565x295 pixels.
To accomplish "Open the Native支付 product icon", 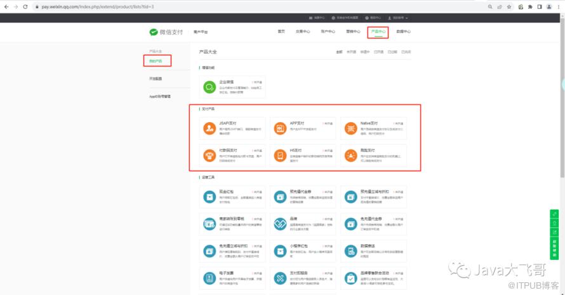I will [351, 129].
